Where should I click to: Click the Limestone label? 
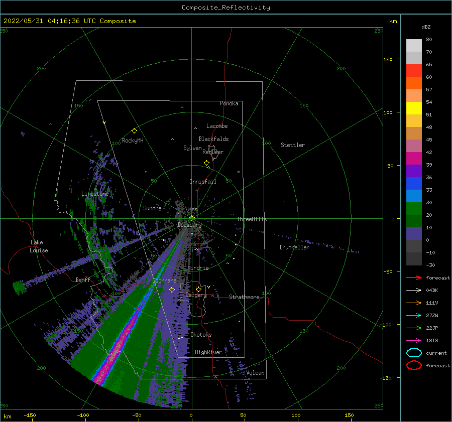tap(95, 194)
